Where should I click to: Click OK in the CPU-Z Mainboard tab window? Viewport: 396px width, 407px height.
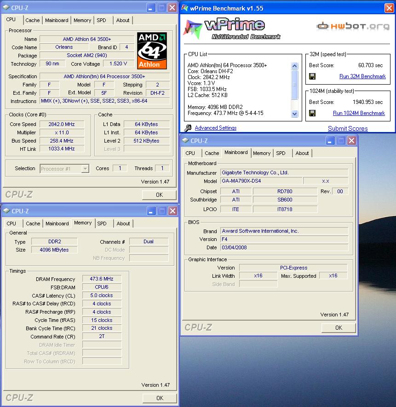[x=339, y=328]
